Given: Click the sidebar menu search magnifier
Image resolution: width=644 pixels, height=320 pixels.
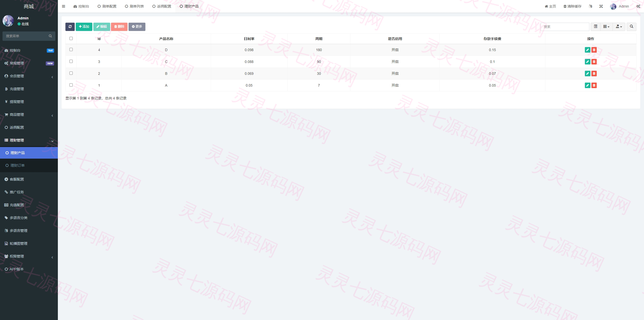Looking at the screenshot, I should pos(50,36).
